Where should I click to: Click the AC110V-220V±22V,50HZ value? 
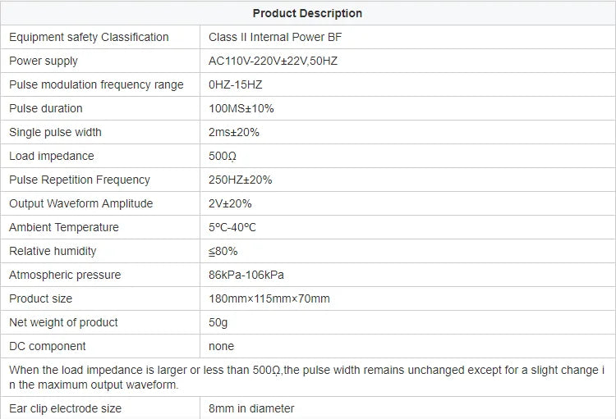(x=273, y=61)
